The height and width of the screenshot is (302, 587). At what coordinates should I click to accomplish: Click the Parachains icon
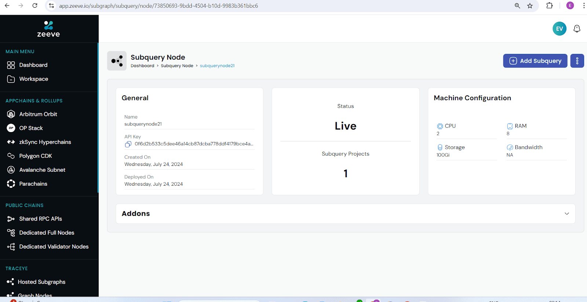coord(11,184)
